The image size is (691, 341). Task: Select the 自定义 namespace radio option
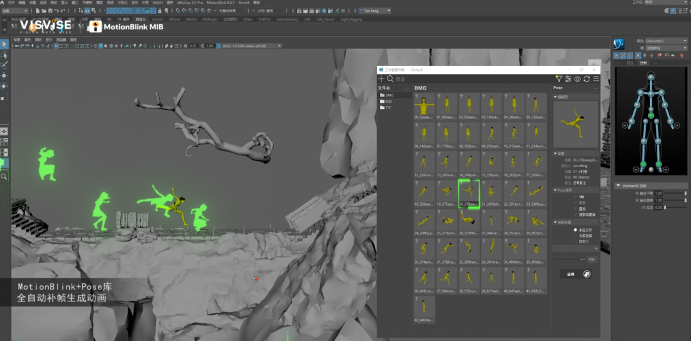pyautogui.click(x=575, y=241)
